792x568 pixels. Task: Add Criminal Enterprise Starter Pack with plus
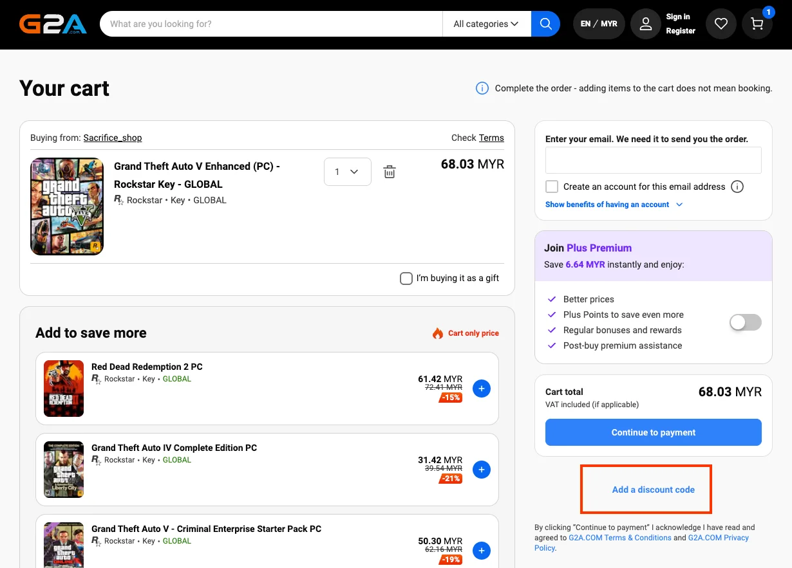(482, 551)
